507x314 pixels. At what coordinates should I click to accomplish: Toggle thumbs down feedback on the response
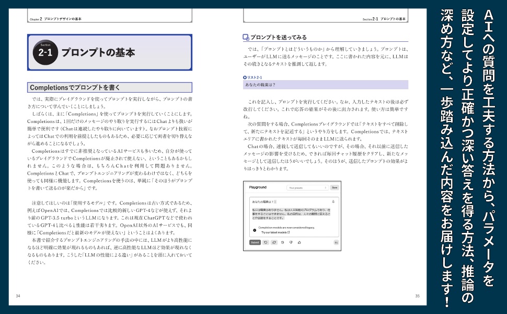tap(291, 242)
